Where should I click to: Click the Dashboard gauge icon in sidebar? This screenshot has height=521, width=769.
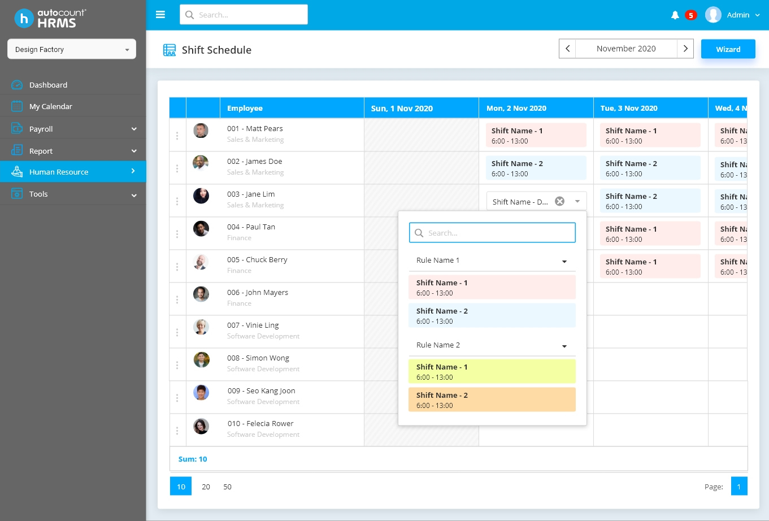pos(17,85)
